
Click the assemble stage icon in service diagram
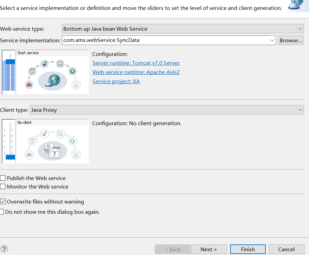click(x=32, y=72)
